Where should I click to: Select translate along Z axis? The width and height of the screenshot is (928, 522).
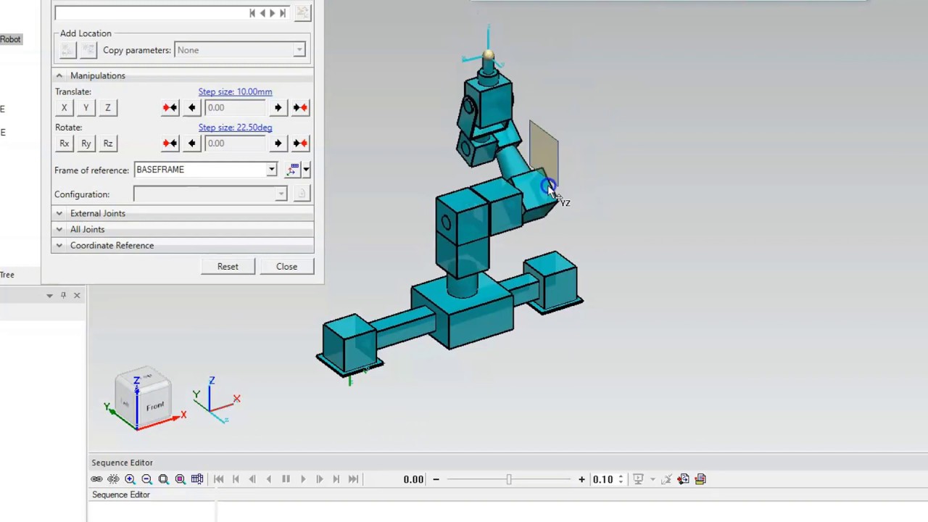click(107, 108)
